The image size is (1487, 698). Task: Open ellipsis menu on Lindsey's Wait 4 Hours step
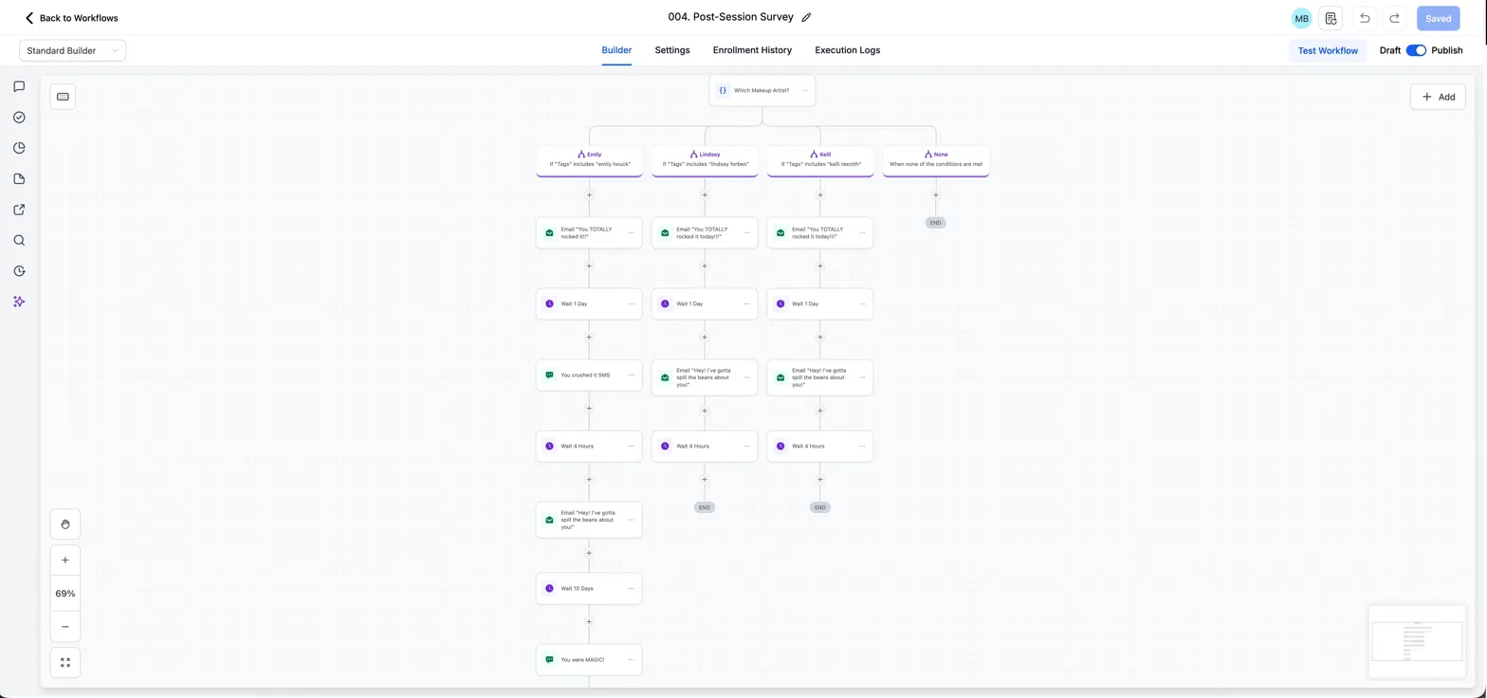click(746, 446)
